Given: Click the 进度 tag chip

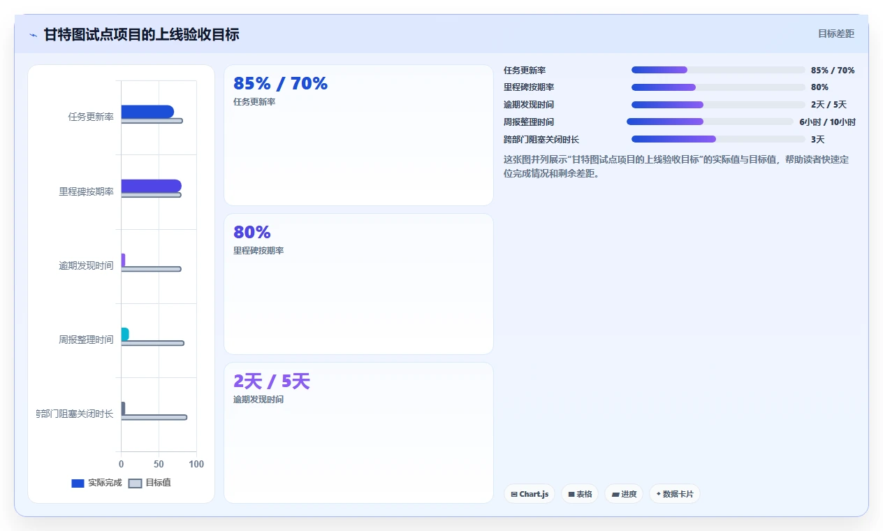Looking at the screenshot, I should (624, 494).
